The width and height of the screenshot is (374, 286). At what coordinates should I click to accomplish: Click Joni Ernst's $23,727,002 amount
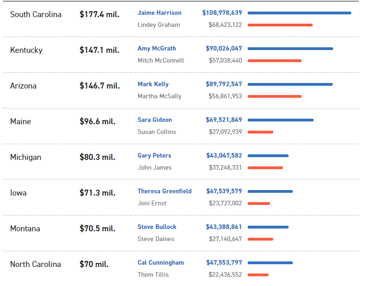point(225,203)
